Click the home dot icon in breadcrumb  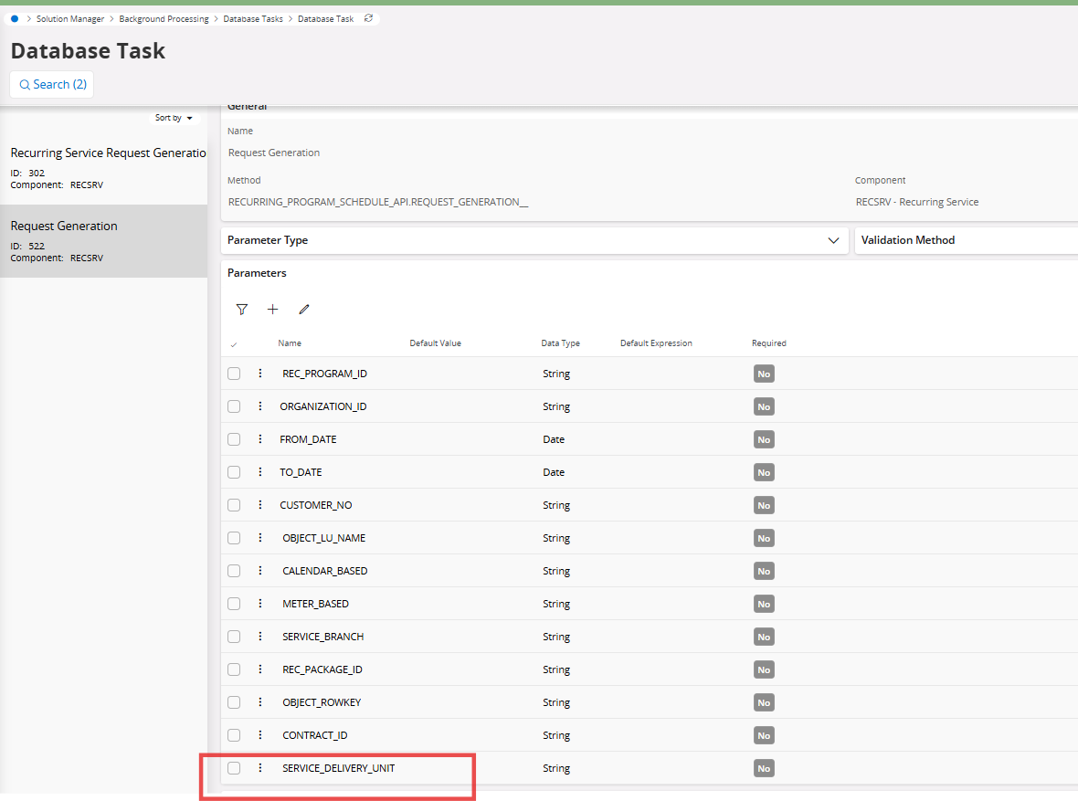(15, 18)
